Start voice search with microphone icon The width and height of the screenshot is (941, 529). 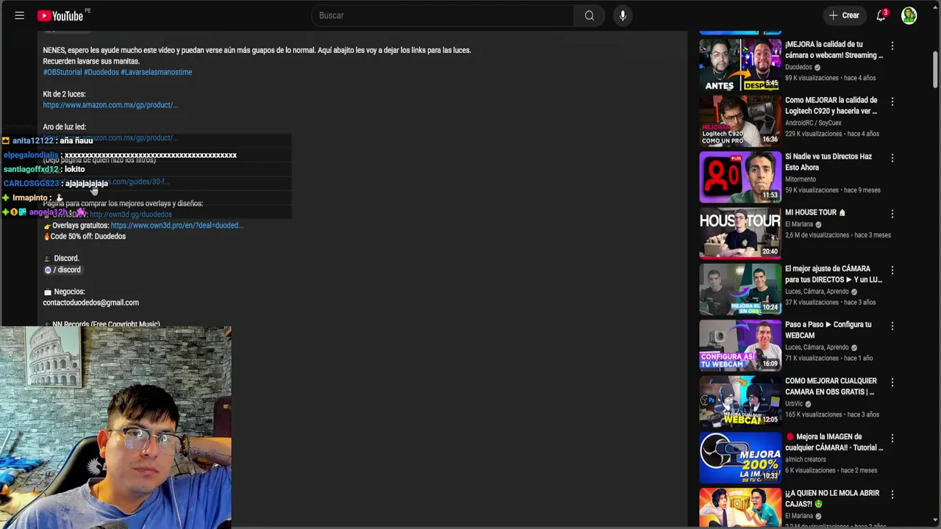[x=623, y=15]
